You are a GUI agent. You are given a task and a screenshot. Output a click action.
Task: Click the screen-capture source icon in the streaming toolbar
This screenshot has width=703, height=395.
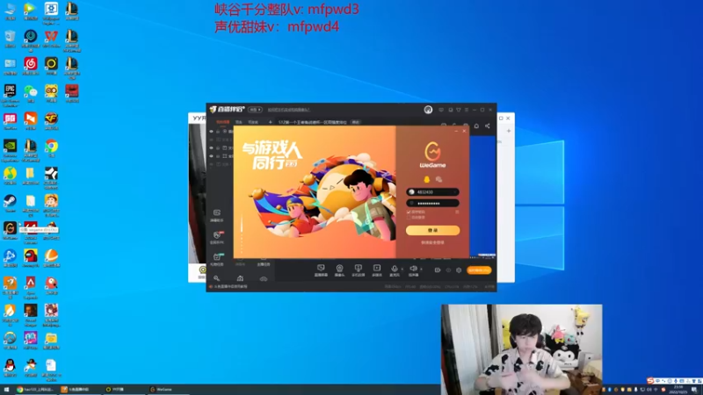[x=321, y=269]
